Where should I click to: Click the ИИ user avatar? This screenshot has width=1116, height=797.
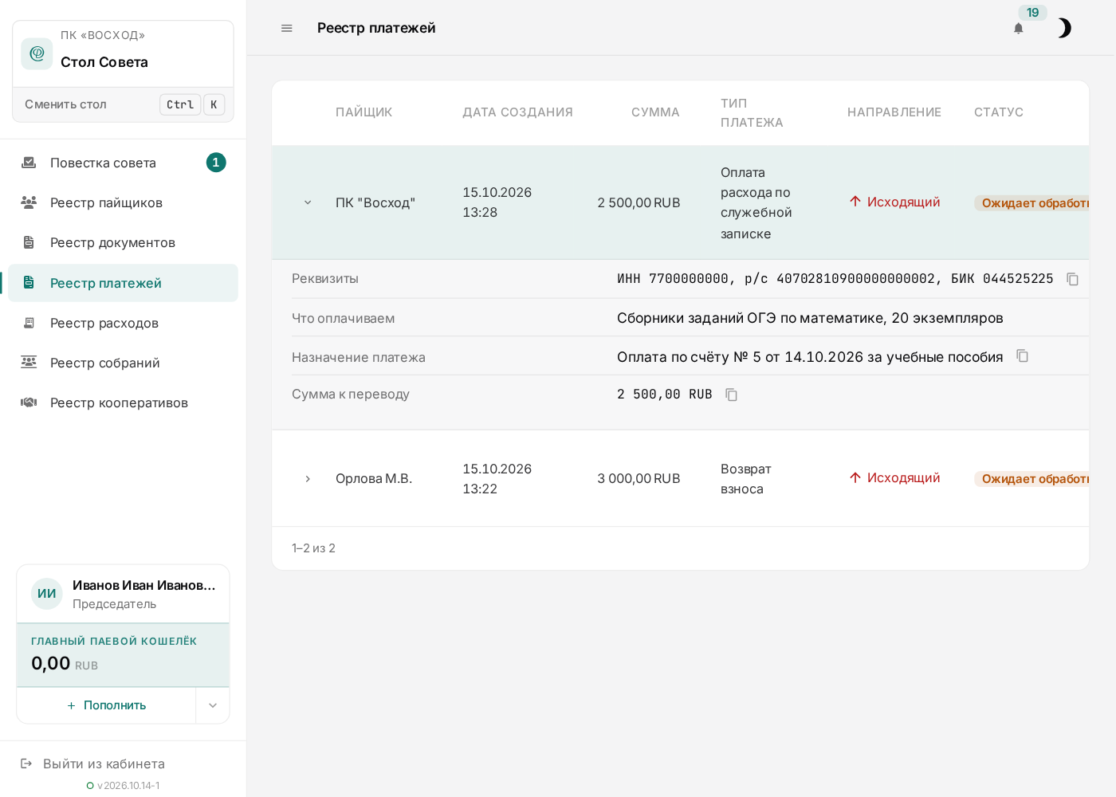47,594
